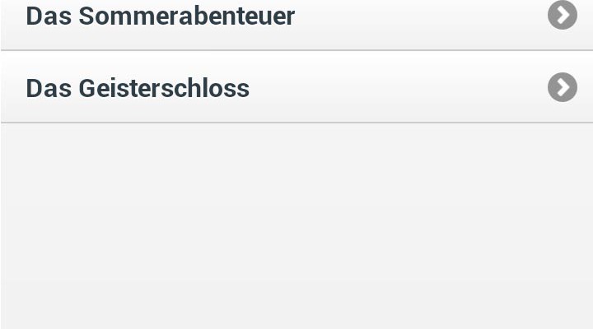The image size is (593, 329).
Task: Choose the Sommerabenteuer row in the list
Action: (296, 25)
